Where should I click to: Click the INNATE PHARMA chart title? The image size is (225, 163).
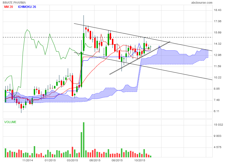tap(14, 3)
